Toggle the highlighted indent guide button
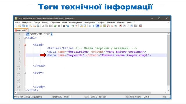The width and height of the screenshot is (186, 104). tap(97, 26)
